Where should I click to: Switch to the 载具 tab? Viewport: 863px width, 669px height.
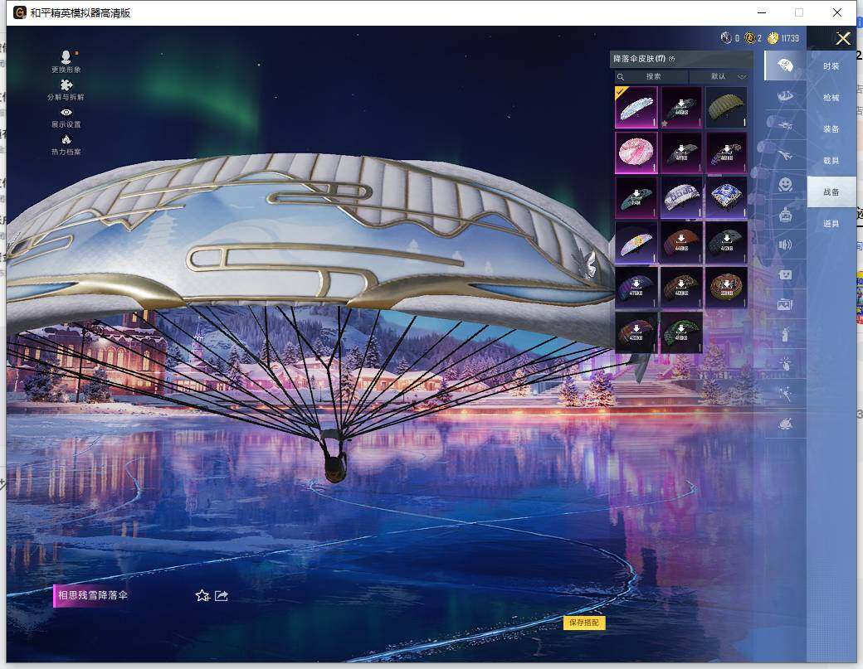831,161
